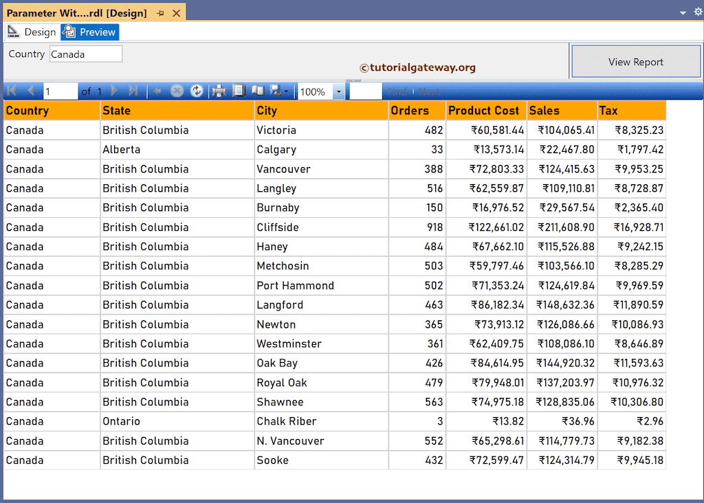Click the find text input box

pyautogui.click(x=366, y=91)
